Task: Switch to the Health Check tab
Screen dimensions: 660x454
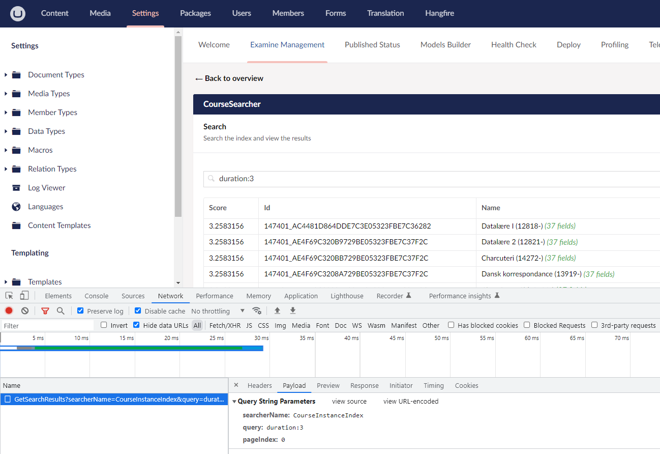Action: click(514, 44)
